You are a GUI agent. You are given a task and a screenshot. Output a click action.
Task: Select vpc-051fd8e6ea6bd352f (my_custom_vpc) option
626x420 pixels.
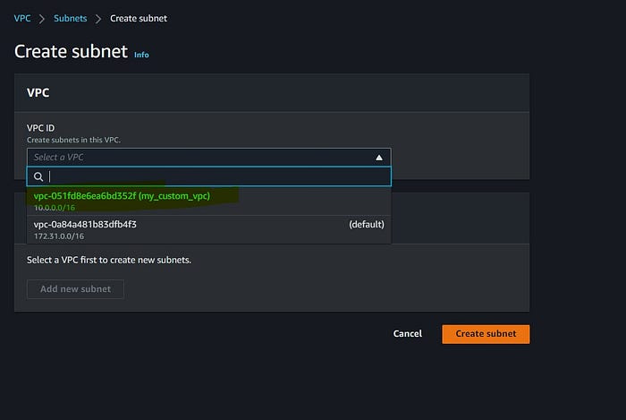[x=208, y=201]
